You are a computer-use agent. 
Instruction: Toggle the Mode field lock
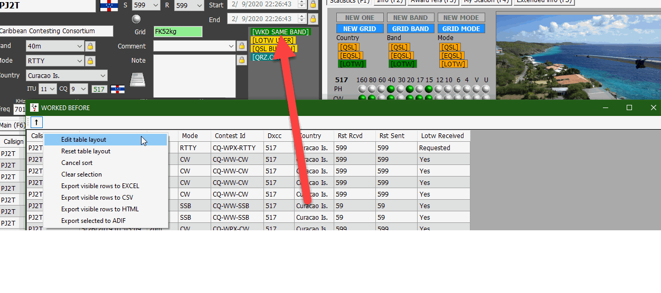[x=90, y=61]
